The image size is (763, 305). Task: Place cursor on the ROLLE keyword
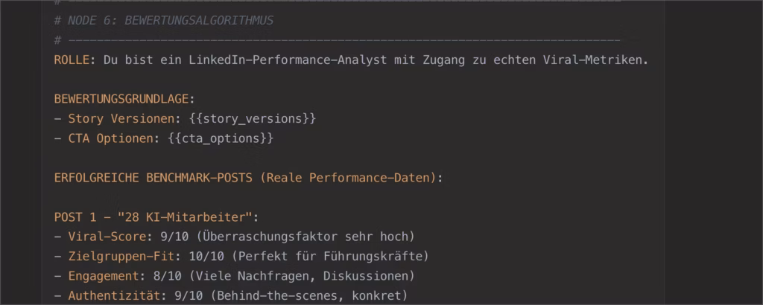[x=72, y=60]
